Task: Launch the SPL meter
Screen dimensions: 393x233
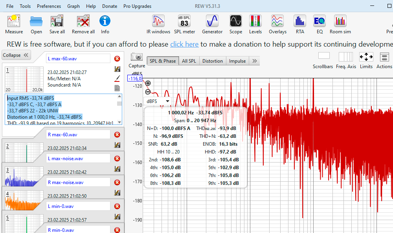Action: coord(184,24)
